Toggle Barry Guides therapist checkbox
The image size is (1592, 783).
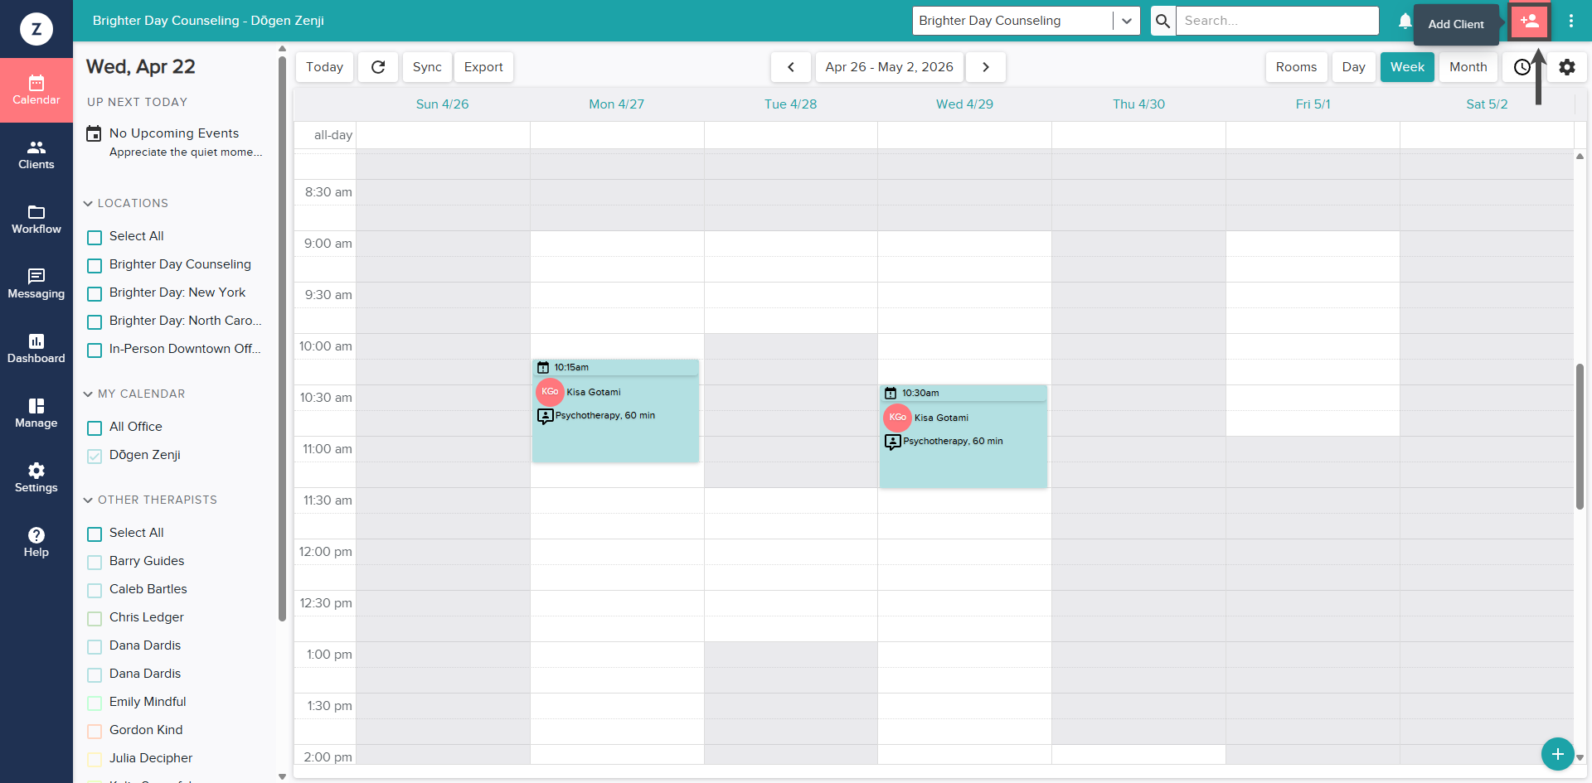[95, 563]
